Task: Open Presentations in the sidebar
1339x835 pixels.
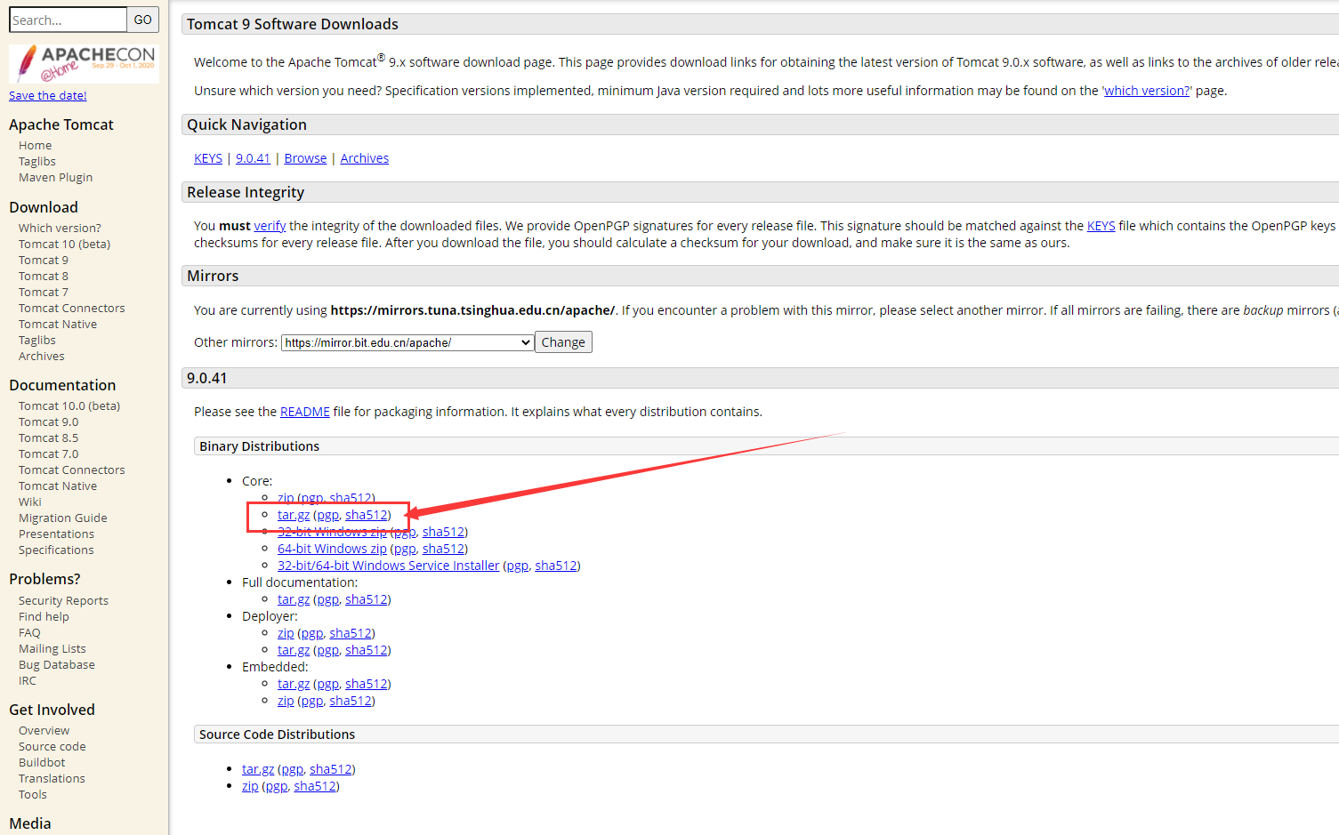Action: (x=56, y=534)
